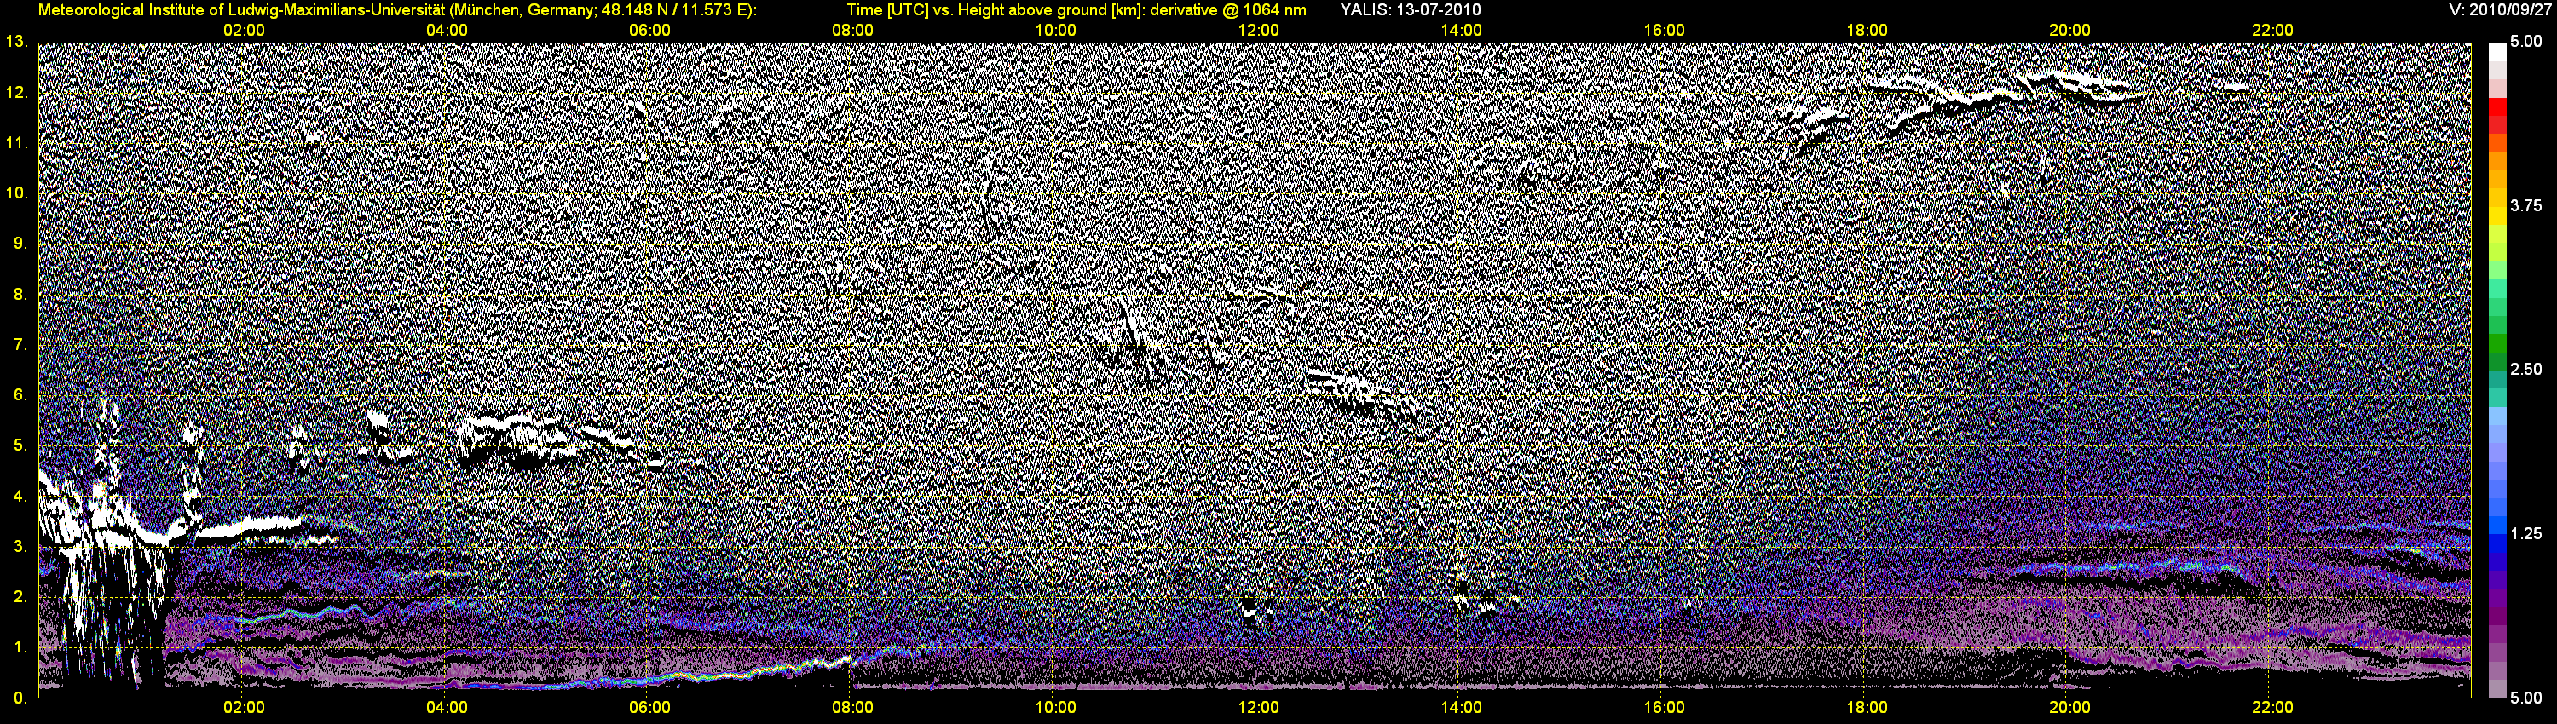The width and height of the screenshot is (2557, 724).
Task: Click the 08:00 label on the bottom time axis
Action: pyautogui.click(x=852, y=708)
